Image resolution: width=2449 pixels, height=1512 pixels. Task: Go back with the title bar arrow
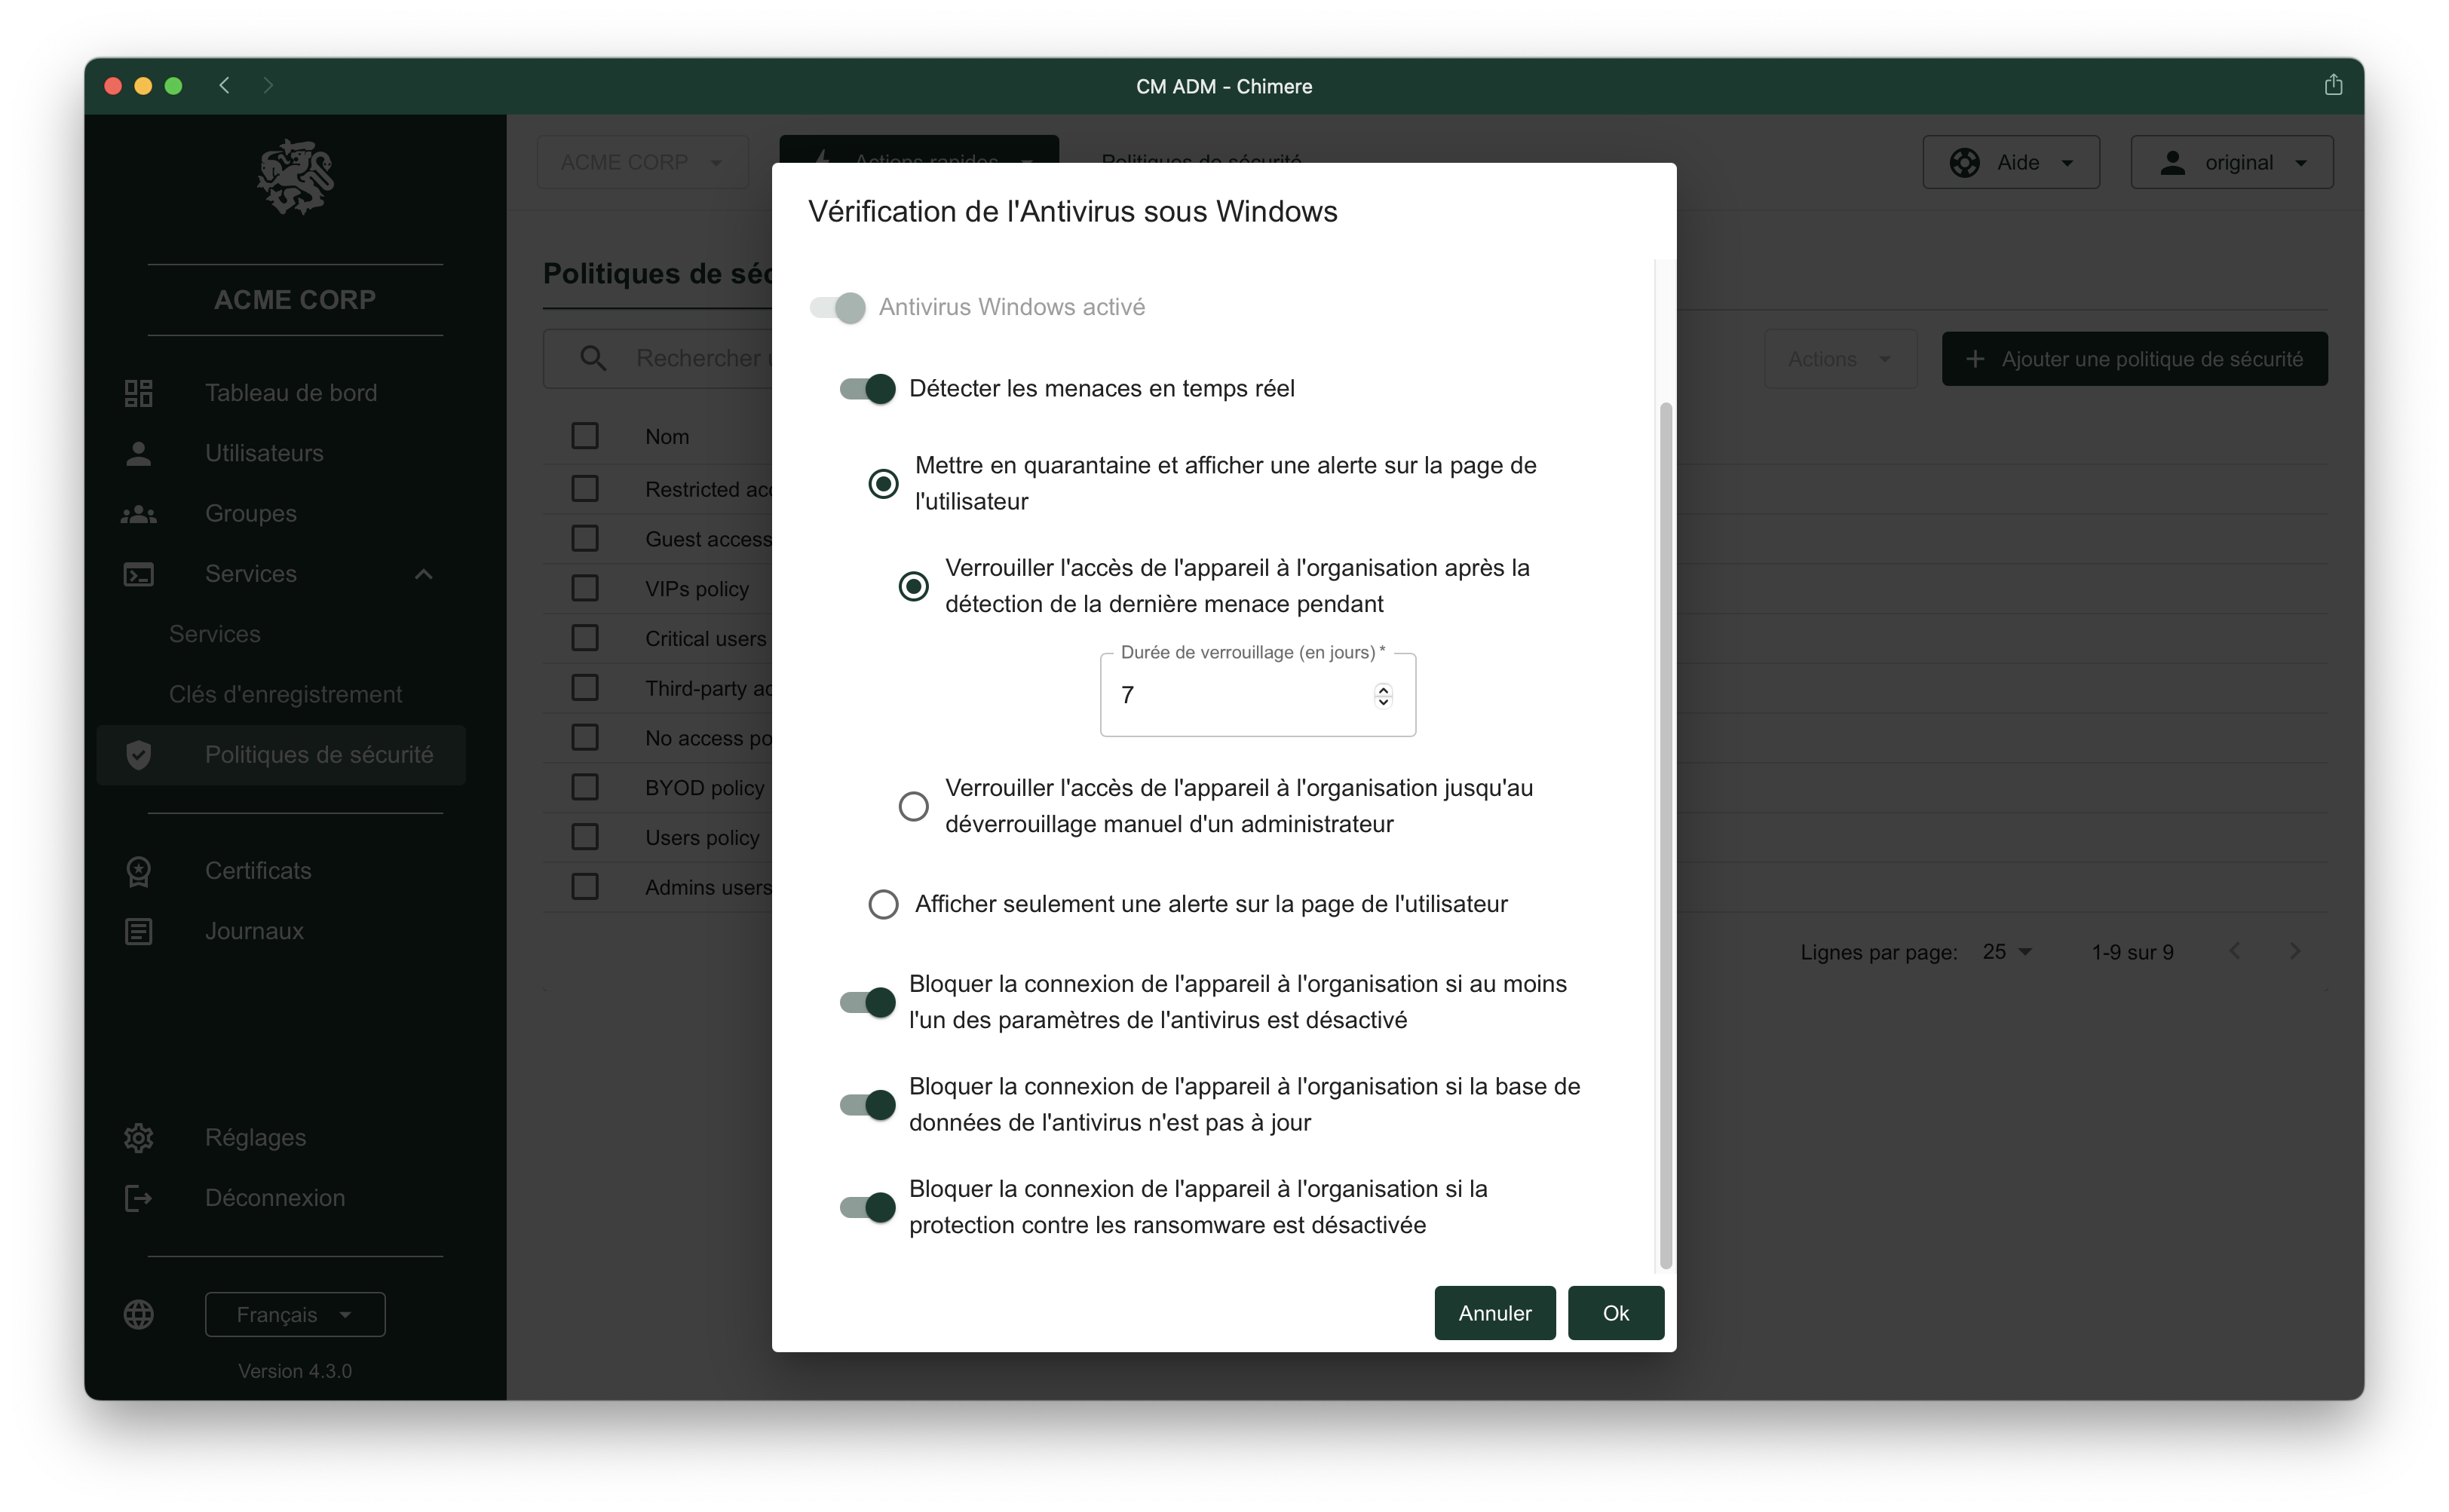[224, 86]
